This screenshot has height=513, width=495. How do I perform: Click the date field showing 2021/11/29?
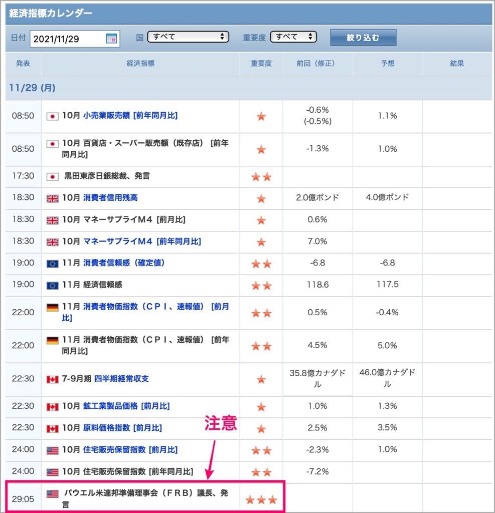75,39
